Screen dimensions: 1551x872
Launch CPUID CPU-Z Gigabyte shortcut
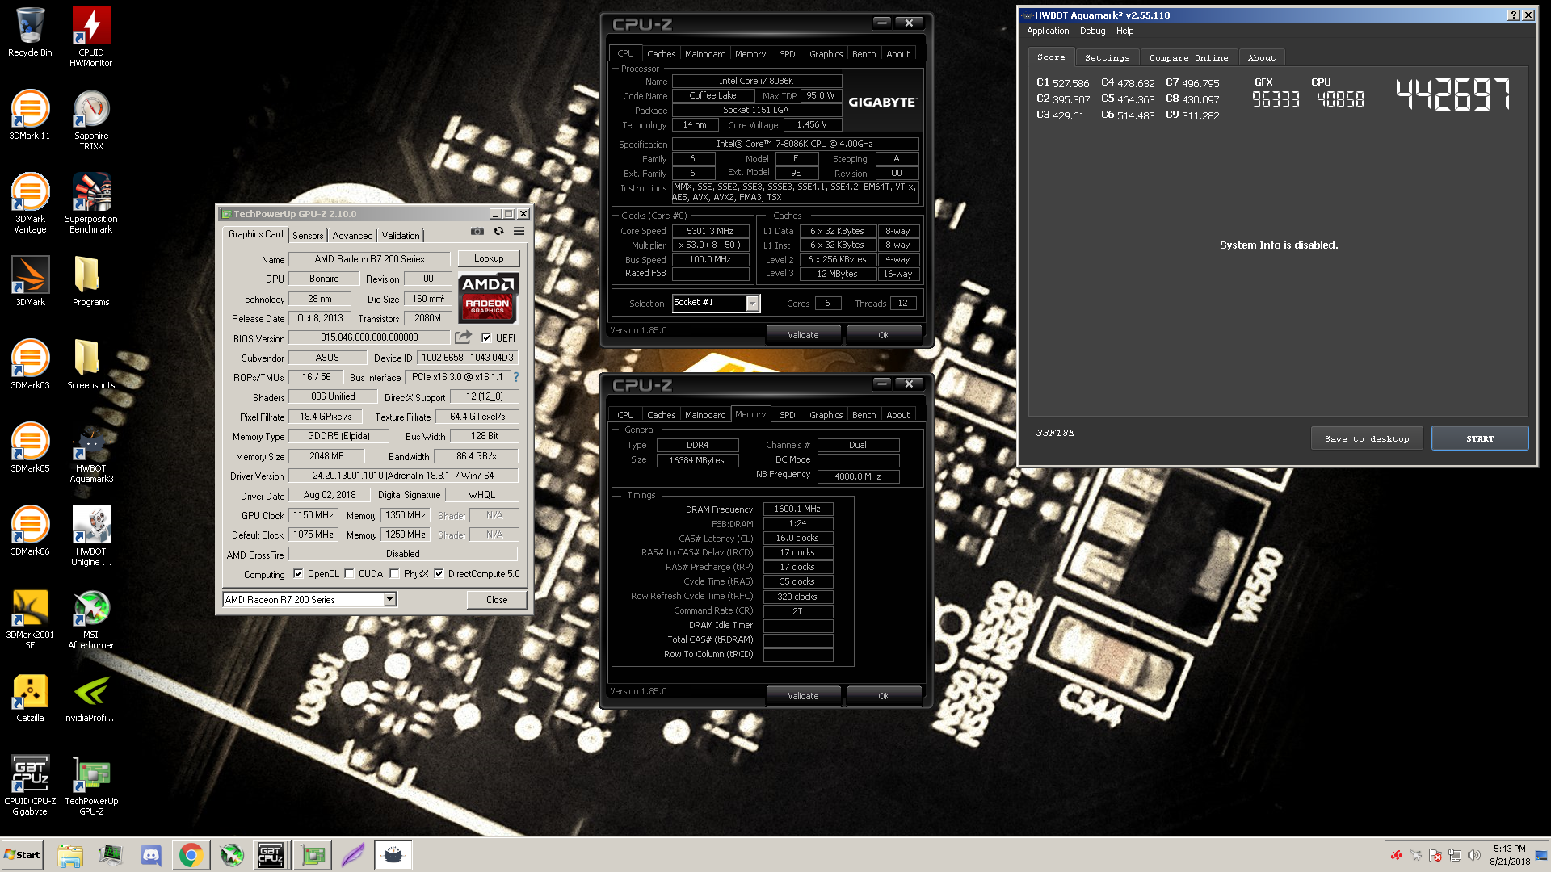tap(30, 785)
